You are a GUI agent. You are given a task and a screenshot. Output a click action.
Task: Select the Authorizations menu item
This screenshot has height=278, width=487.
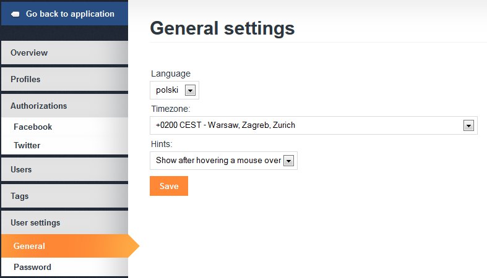pyautogui.click(x=38, y=106)
